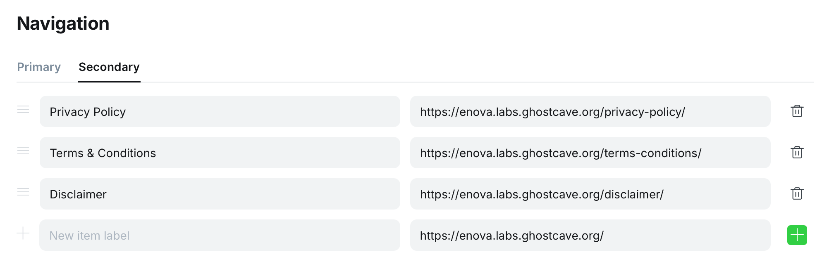Switch to the Primary navigation tab
This screenshot has height=278, width=822.
(39, 67)
